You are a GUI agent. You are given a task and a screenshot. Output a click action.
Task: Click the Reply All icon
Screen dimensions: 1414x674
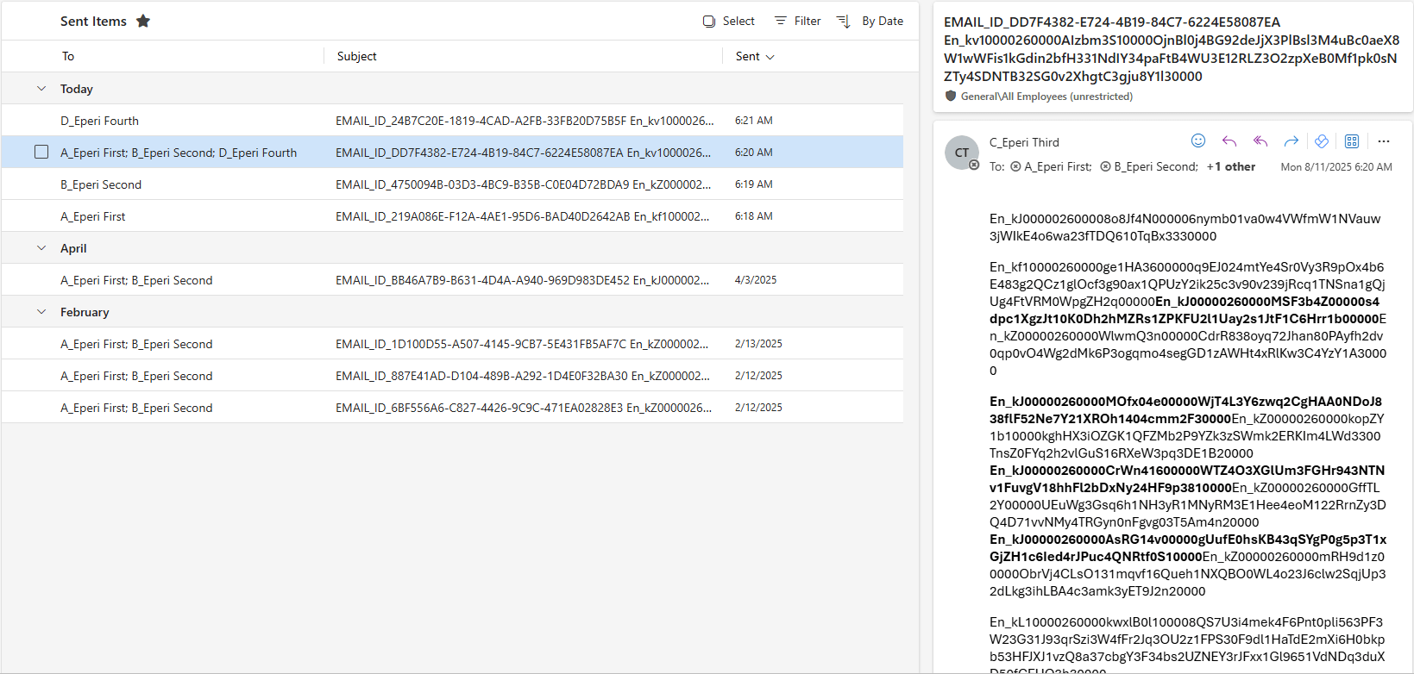[x=1260, y=141]
